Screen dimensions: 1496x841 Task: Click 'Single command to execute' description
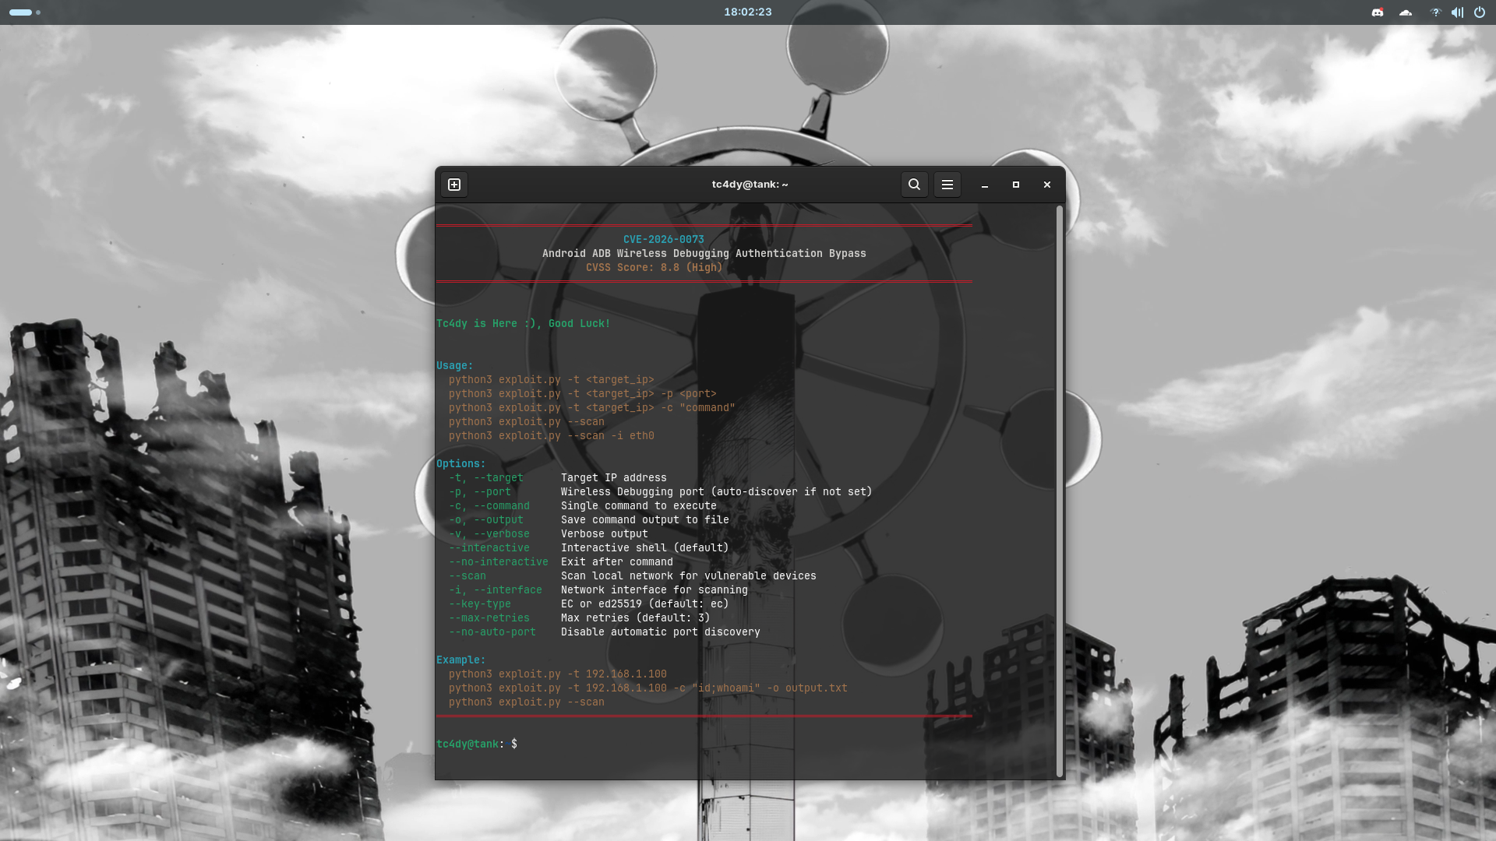(638, 506)
